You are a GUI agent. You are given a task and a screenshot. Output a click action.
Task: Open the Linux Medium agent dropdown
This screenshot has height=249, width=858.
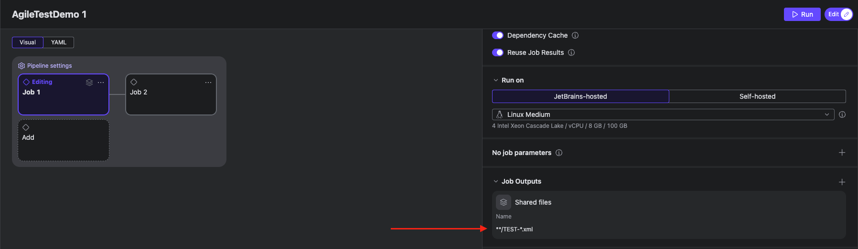(x=663, y=114)
